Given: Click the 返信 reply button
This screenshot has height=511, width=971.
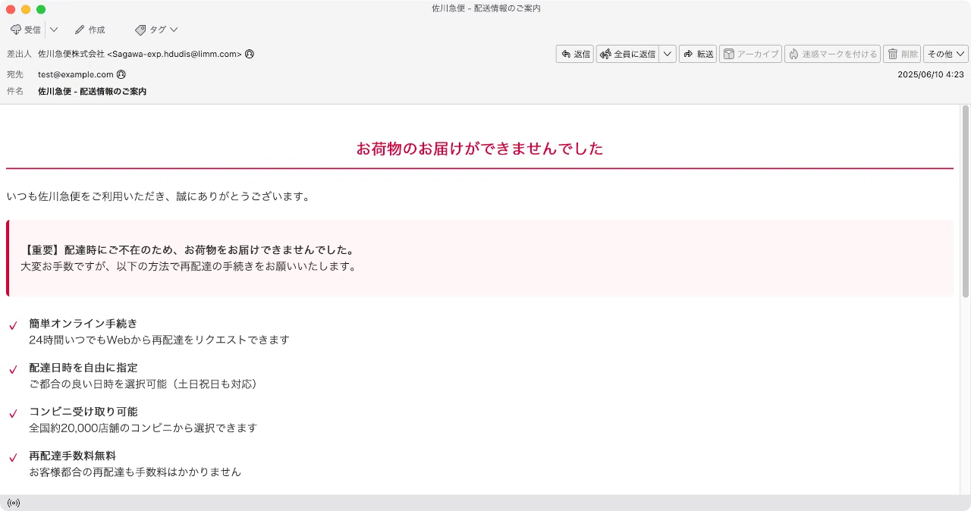Looking at the screenshot, I should tap(575, 54).
